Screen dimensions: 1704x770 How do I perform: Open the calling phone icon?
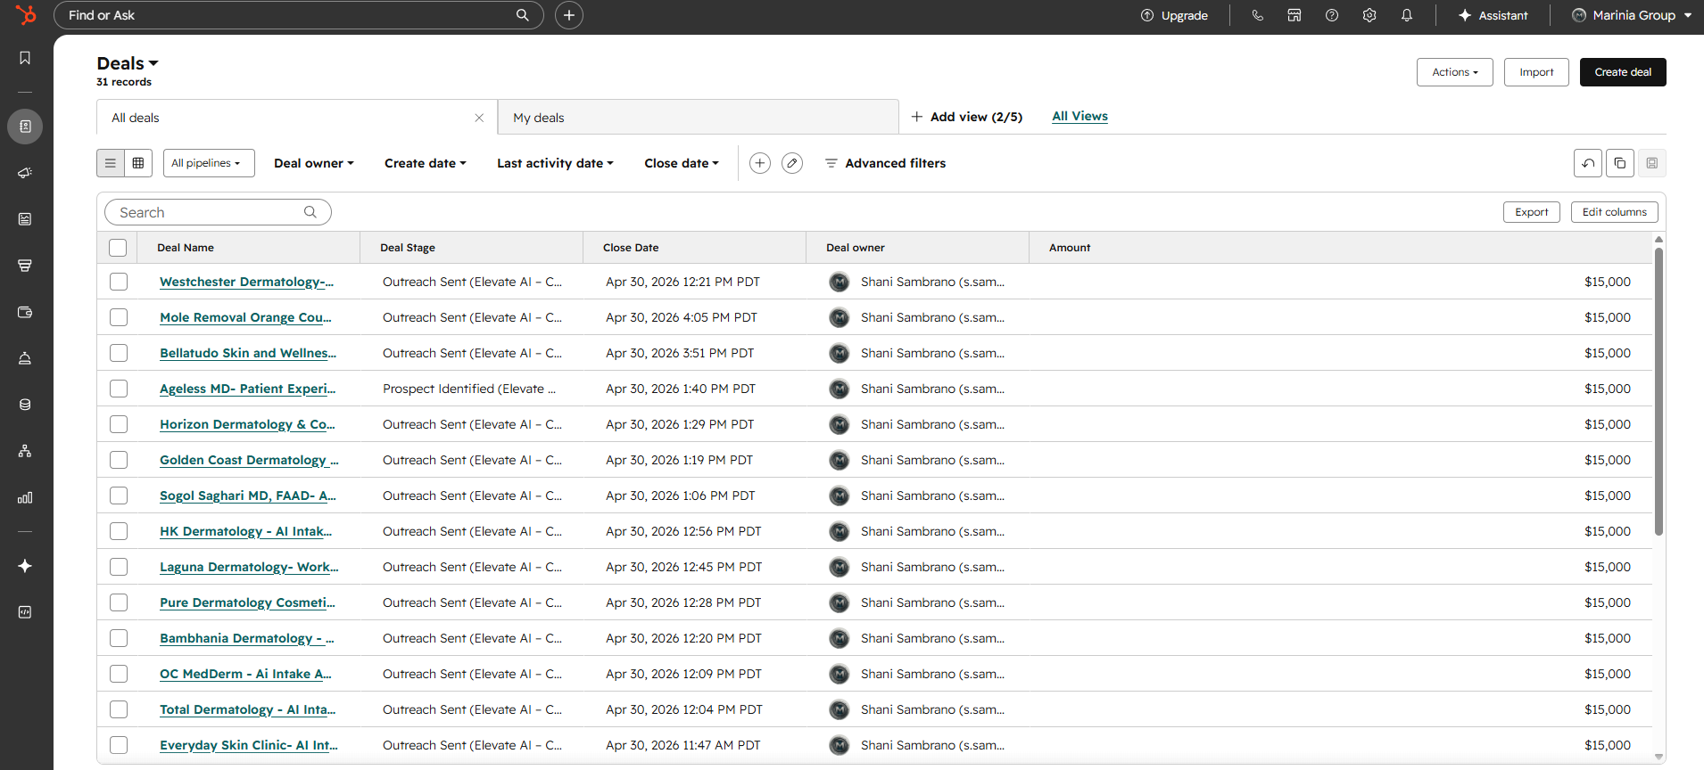click(x=1258, y=15)
